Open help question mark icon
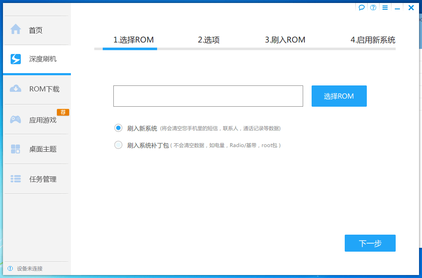 point(373,8)
